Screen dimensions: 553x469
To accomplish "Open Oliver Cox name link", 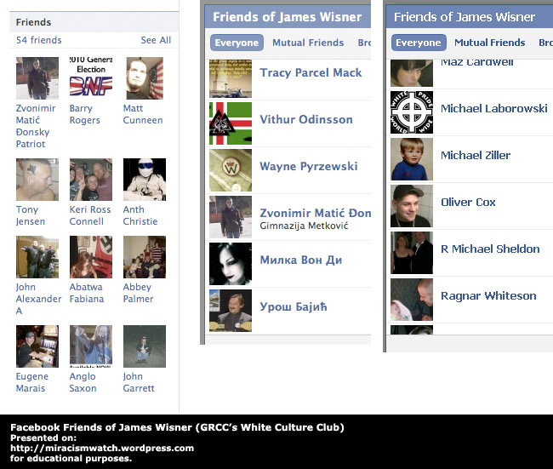I will (x=468, y=203).
